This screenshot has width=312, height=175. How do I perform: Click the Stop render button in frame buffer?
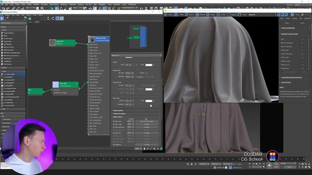click(x=292, y=15)
